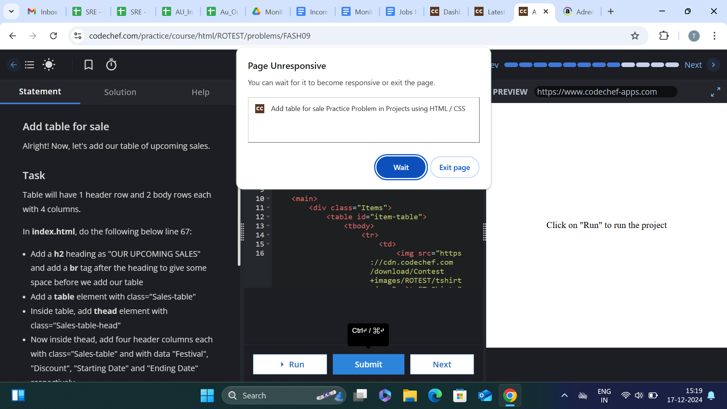Start the stopwatch timer icon

[x=111, y=65]
